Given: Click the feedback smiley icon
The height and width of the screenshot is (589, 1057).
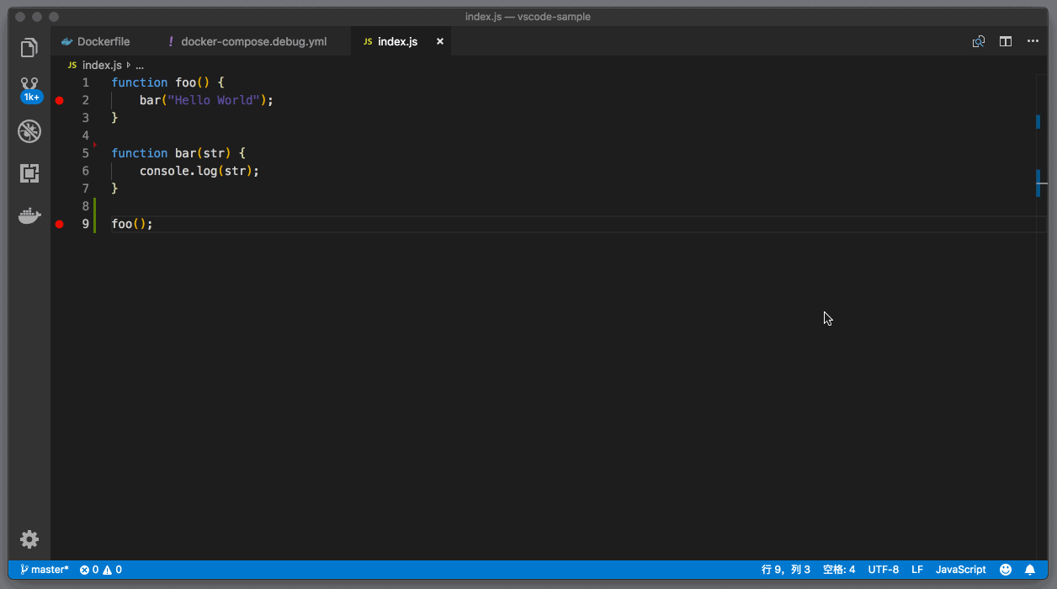Looking at the screenshot, I should pyautogui.click(x=1006, y=570).
